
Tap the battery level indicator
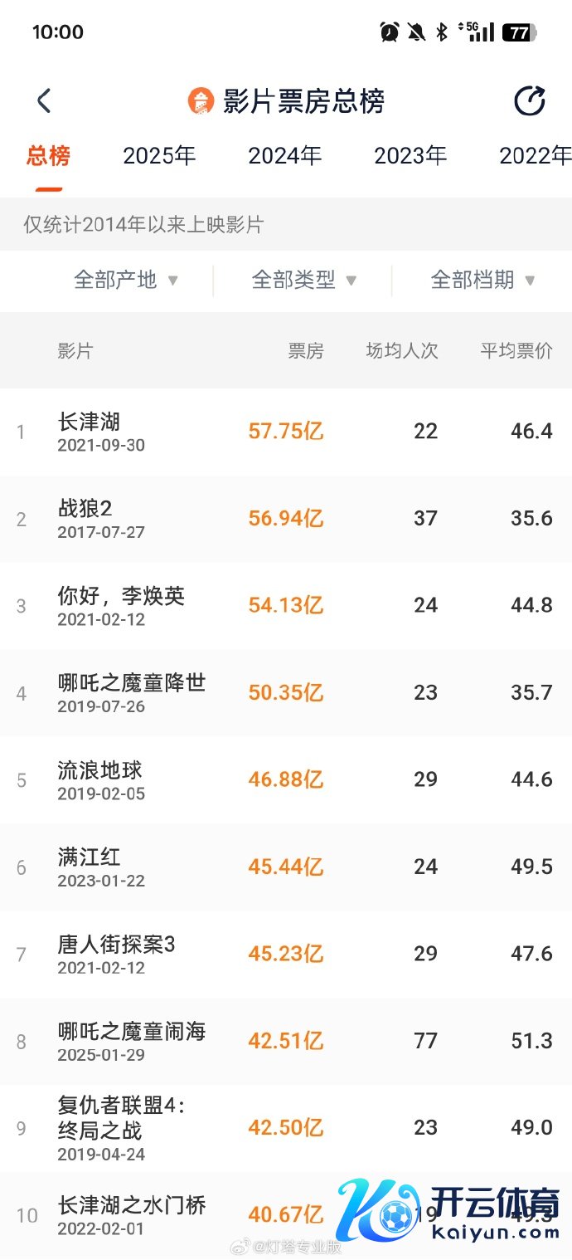click(520, 32)
